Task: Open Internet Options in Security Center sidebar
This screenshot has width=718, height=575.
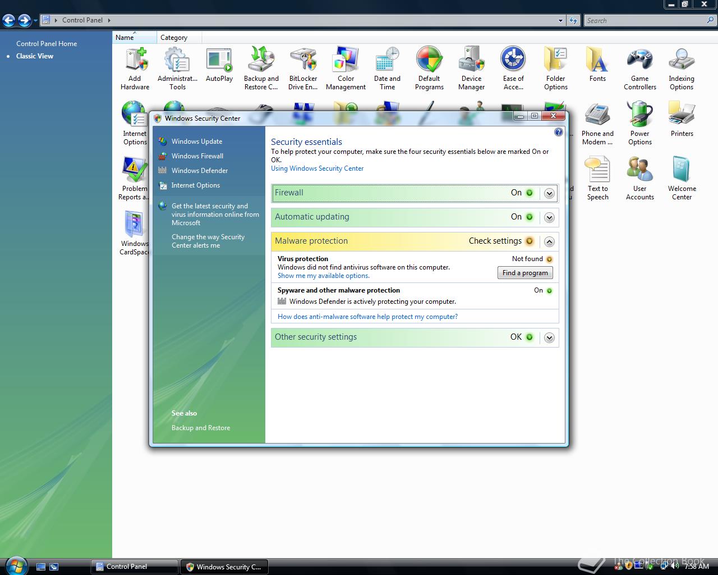Action: click(195, 185)
